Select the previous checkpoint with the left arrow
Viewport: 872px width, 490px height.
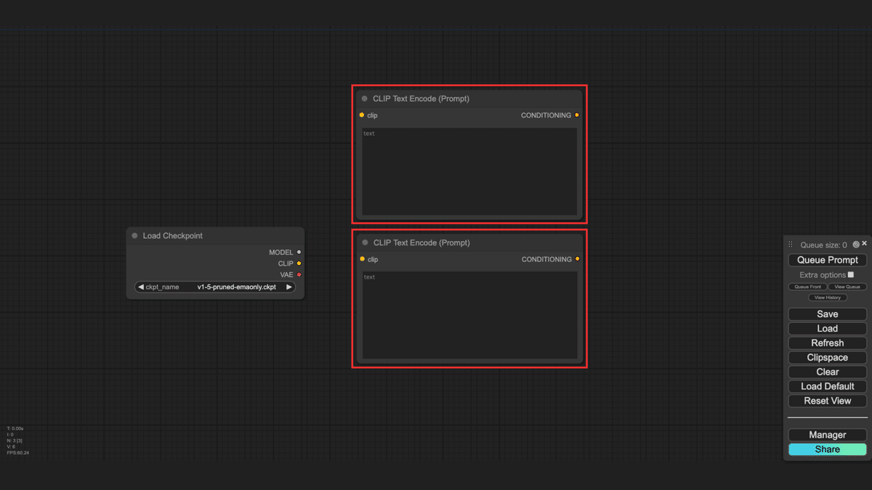point(140,287)
